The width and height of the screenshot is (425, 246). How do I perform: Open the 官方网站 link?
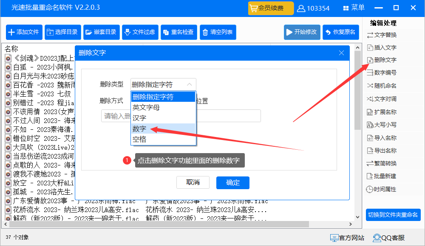pyautogui.click(x=347, y=238)
